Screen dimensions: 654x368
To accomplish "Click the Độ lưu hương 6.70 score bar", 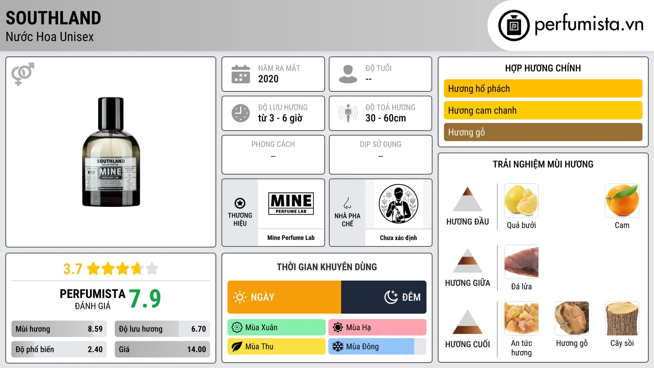I will coord(162,329).
